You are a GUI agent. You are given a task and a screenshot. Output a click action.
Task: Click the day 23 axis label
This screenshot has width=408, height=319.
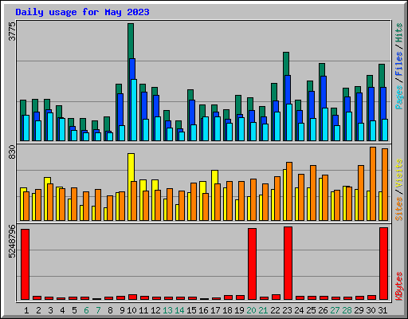tap(287, 310)
